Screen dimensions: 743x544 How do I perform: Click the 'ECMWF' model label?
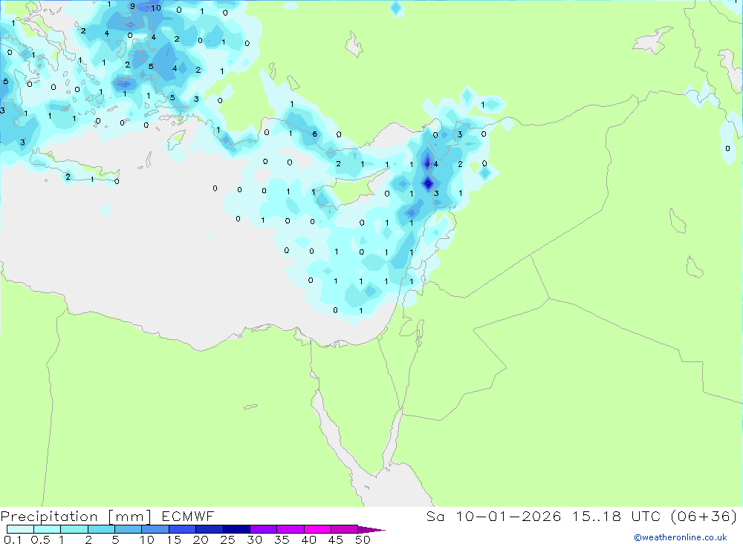click(188, 516)
